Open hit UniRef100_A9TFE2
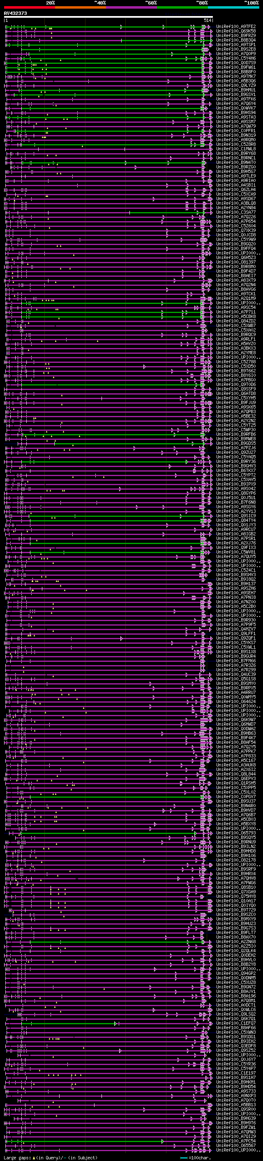 pos(236,27)
